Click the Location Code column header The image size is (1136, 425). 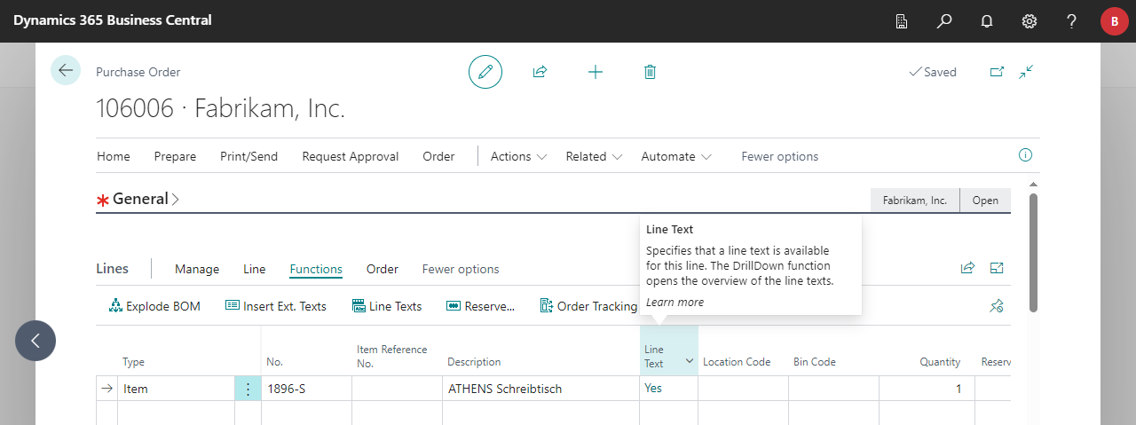click(x=737, y=362)
